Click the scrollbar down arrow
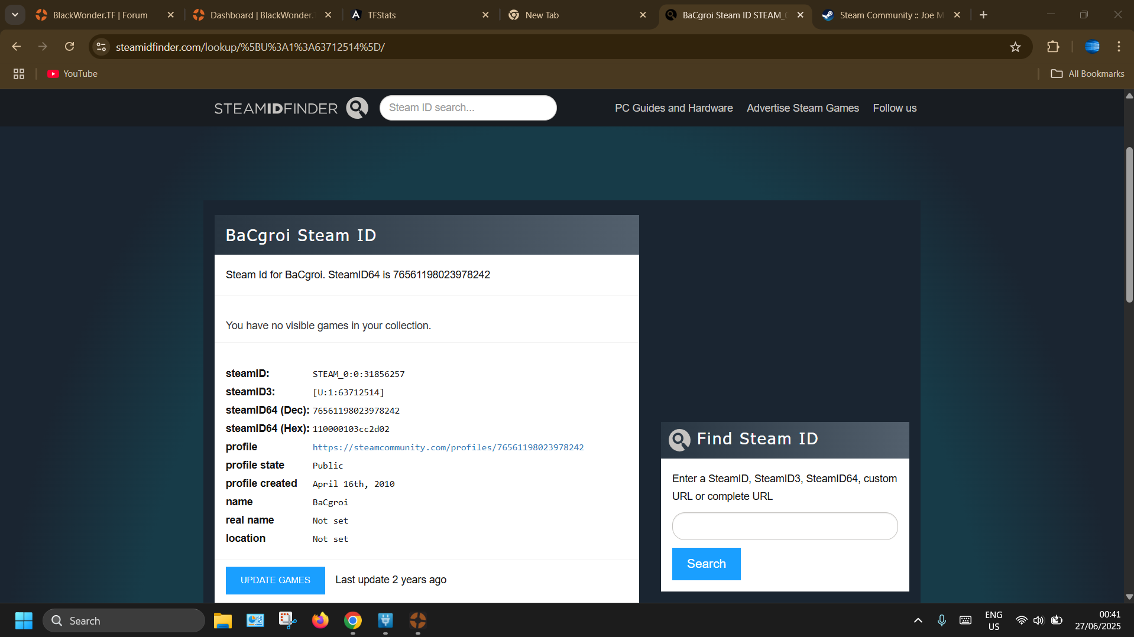The width and height of the screenshot is (1134, 637). click(1129, 596)
